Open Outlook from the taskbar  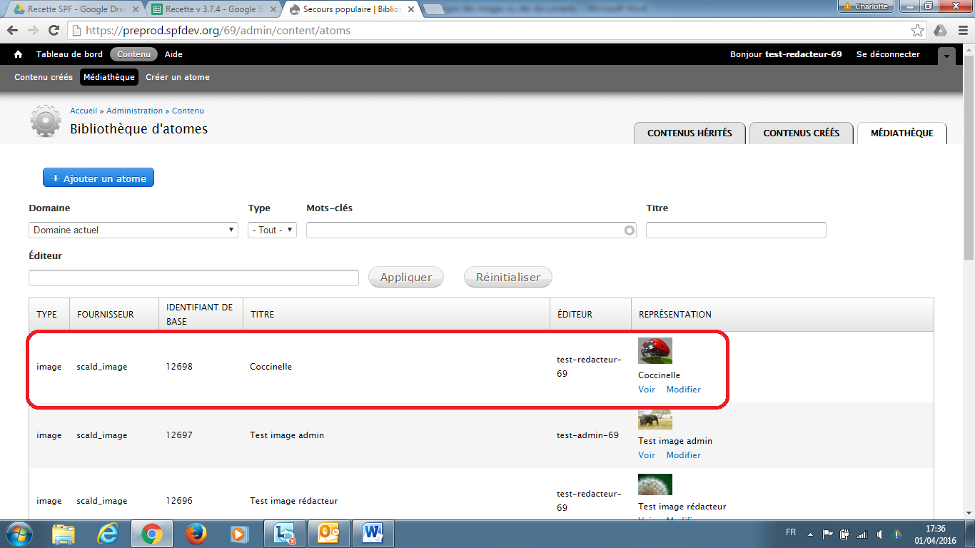point(328,534)
